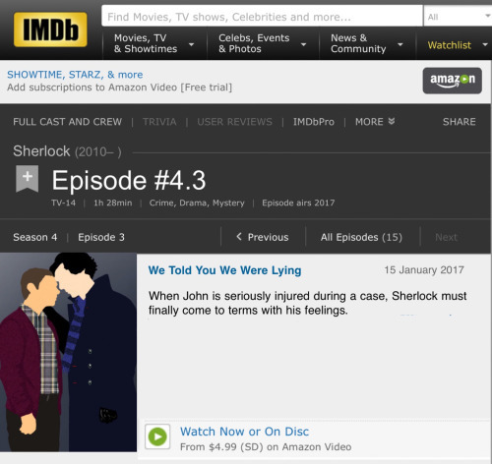Open the All search category selector
Image resolution: width=492 pixels, height=464 pixels.
(458, 17)
